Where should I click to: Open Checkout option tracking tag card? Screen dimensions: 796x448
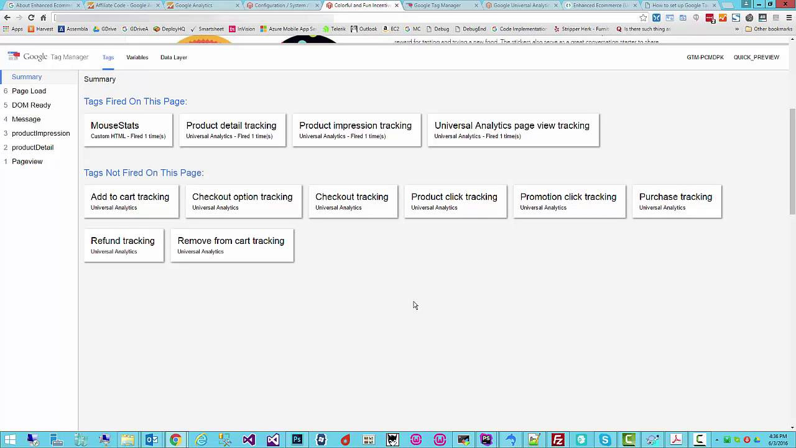tap(243, 201)
